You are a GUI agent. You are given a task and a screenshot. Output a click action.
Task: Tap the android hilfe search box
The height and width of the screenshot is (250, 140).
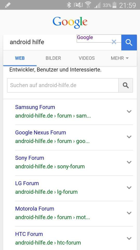pyautogui.click(x=40, y=42)
